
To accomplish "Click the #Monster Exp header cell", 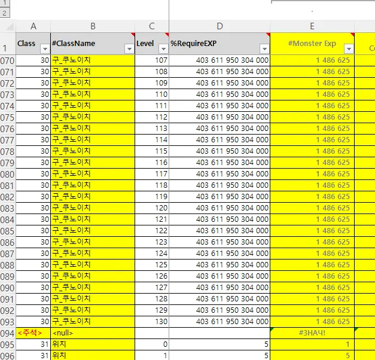I will [x=312, y=44].
